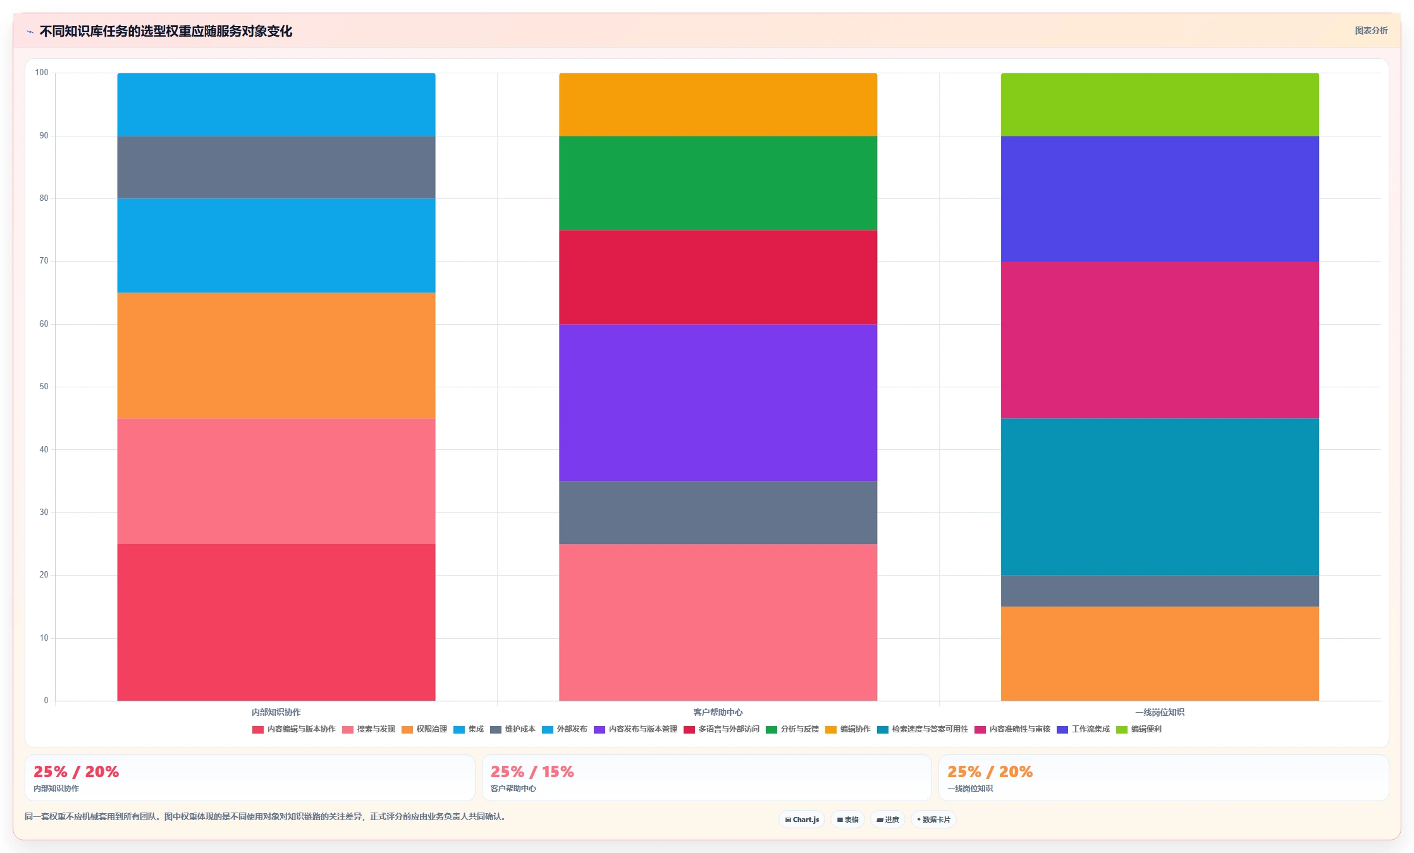Click the purple segment in 客户帮助中心 bar

(x=718, y=402)
